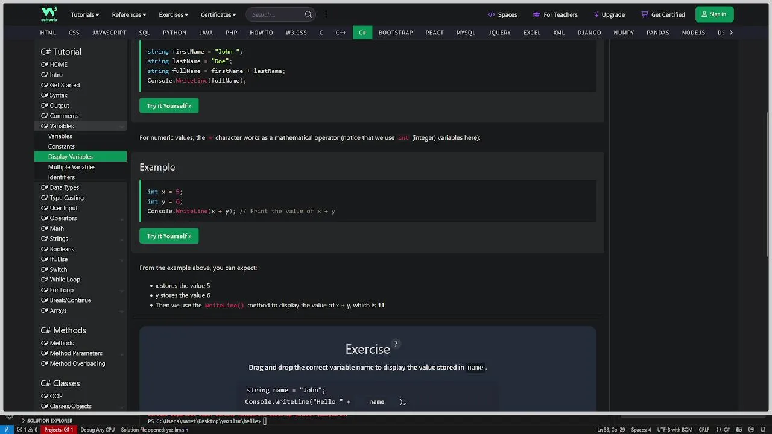Select the PYTHON topic tab

click(x=174, y=33)
